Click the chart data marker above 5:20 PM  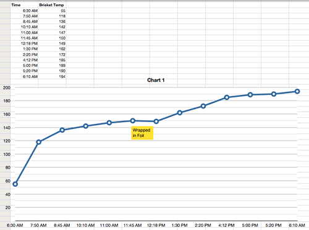pyautogui.click(x=274, y=94)
